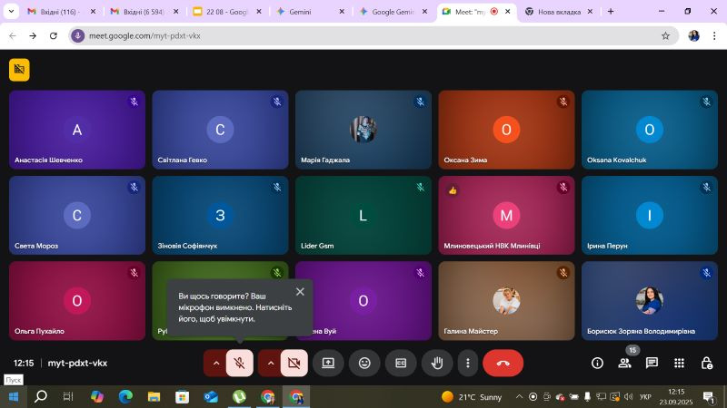Toggle captions in the Meet toolbar
Viewport: 727px width, 408px height.
tap(401, 363)
